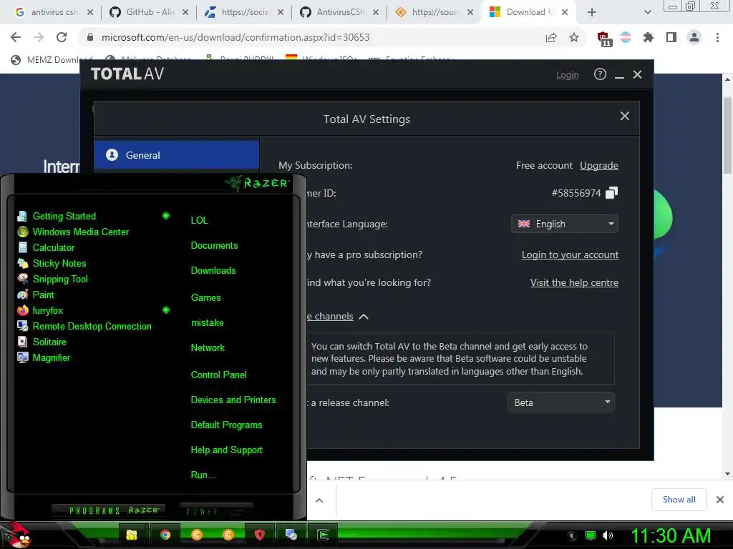Open Remote Desktop Connection entry
733x549 pixels.
pyautogui.click(x=92, y=326)
